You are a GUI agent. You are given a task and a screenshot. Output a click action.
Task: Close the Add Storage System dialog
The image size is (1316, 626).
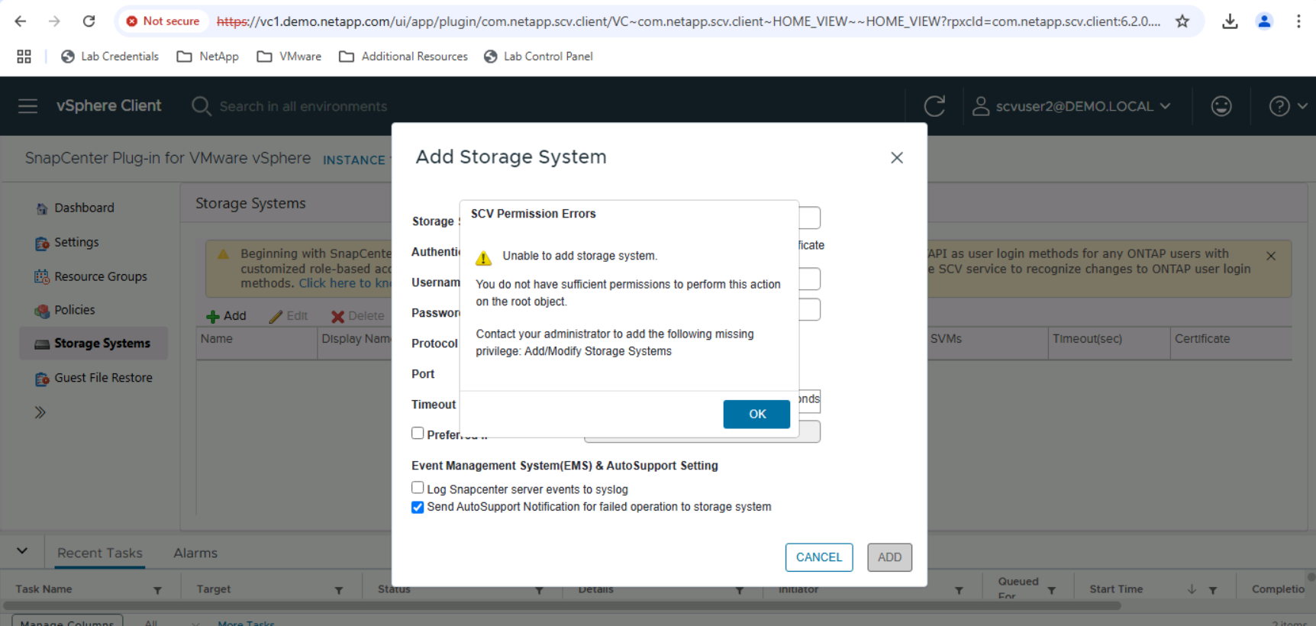897,158
